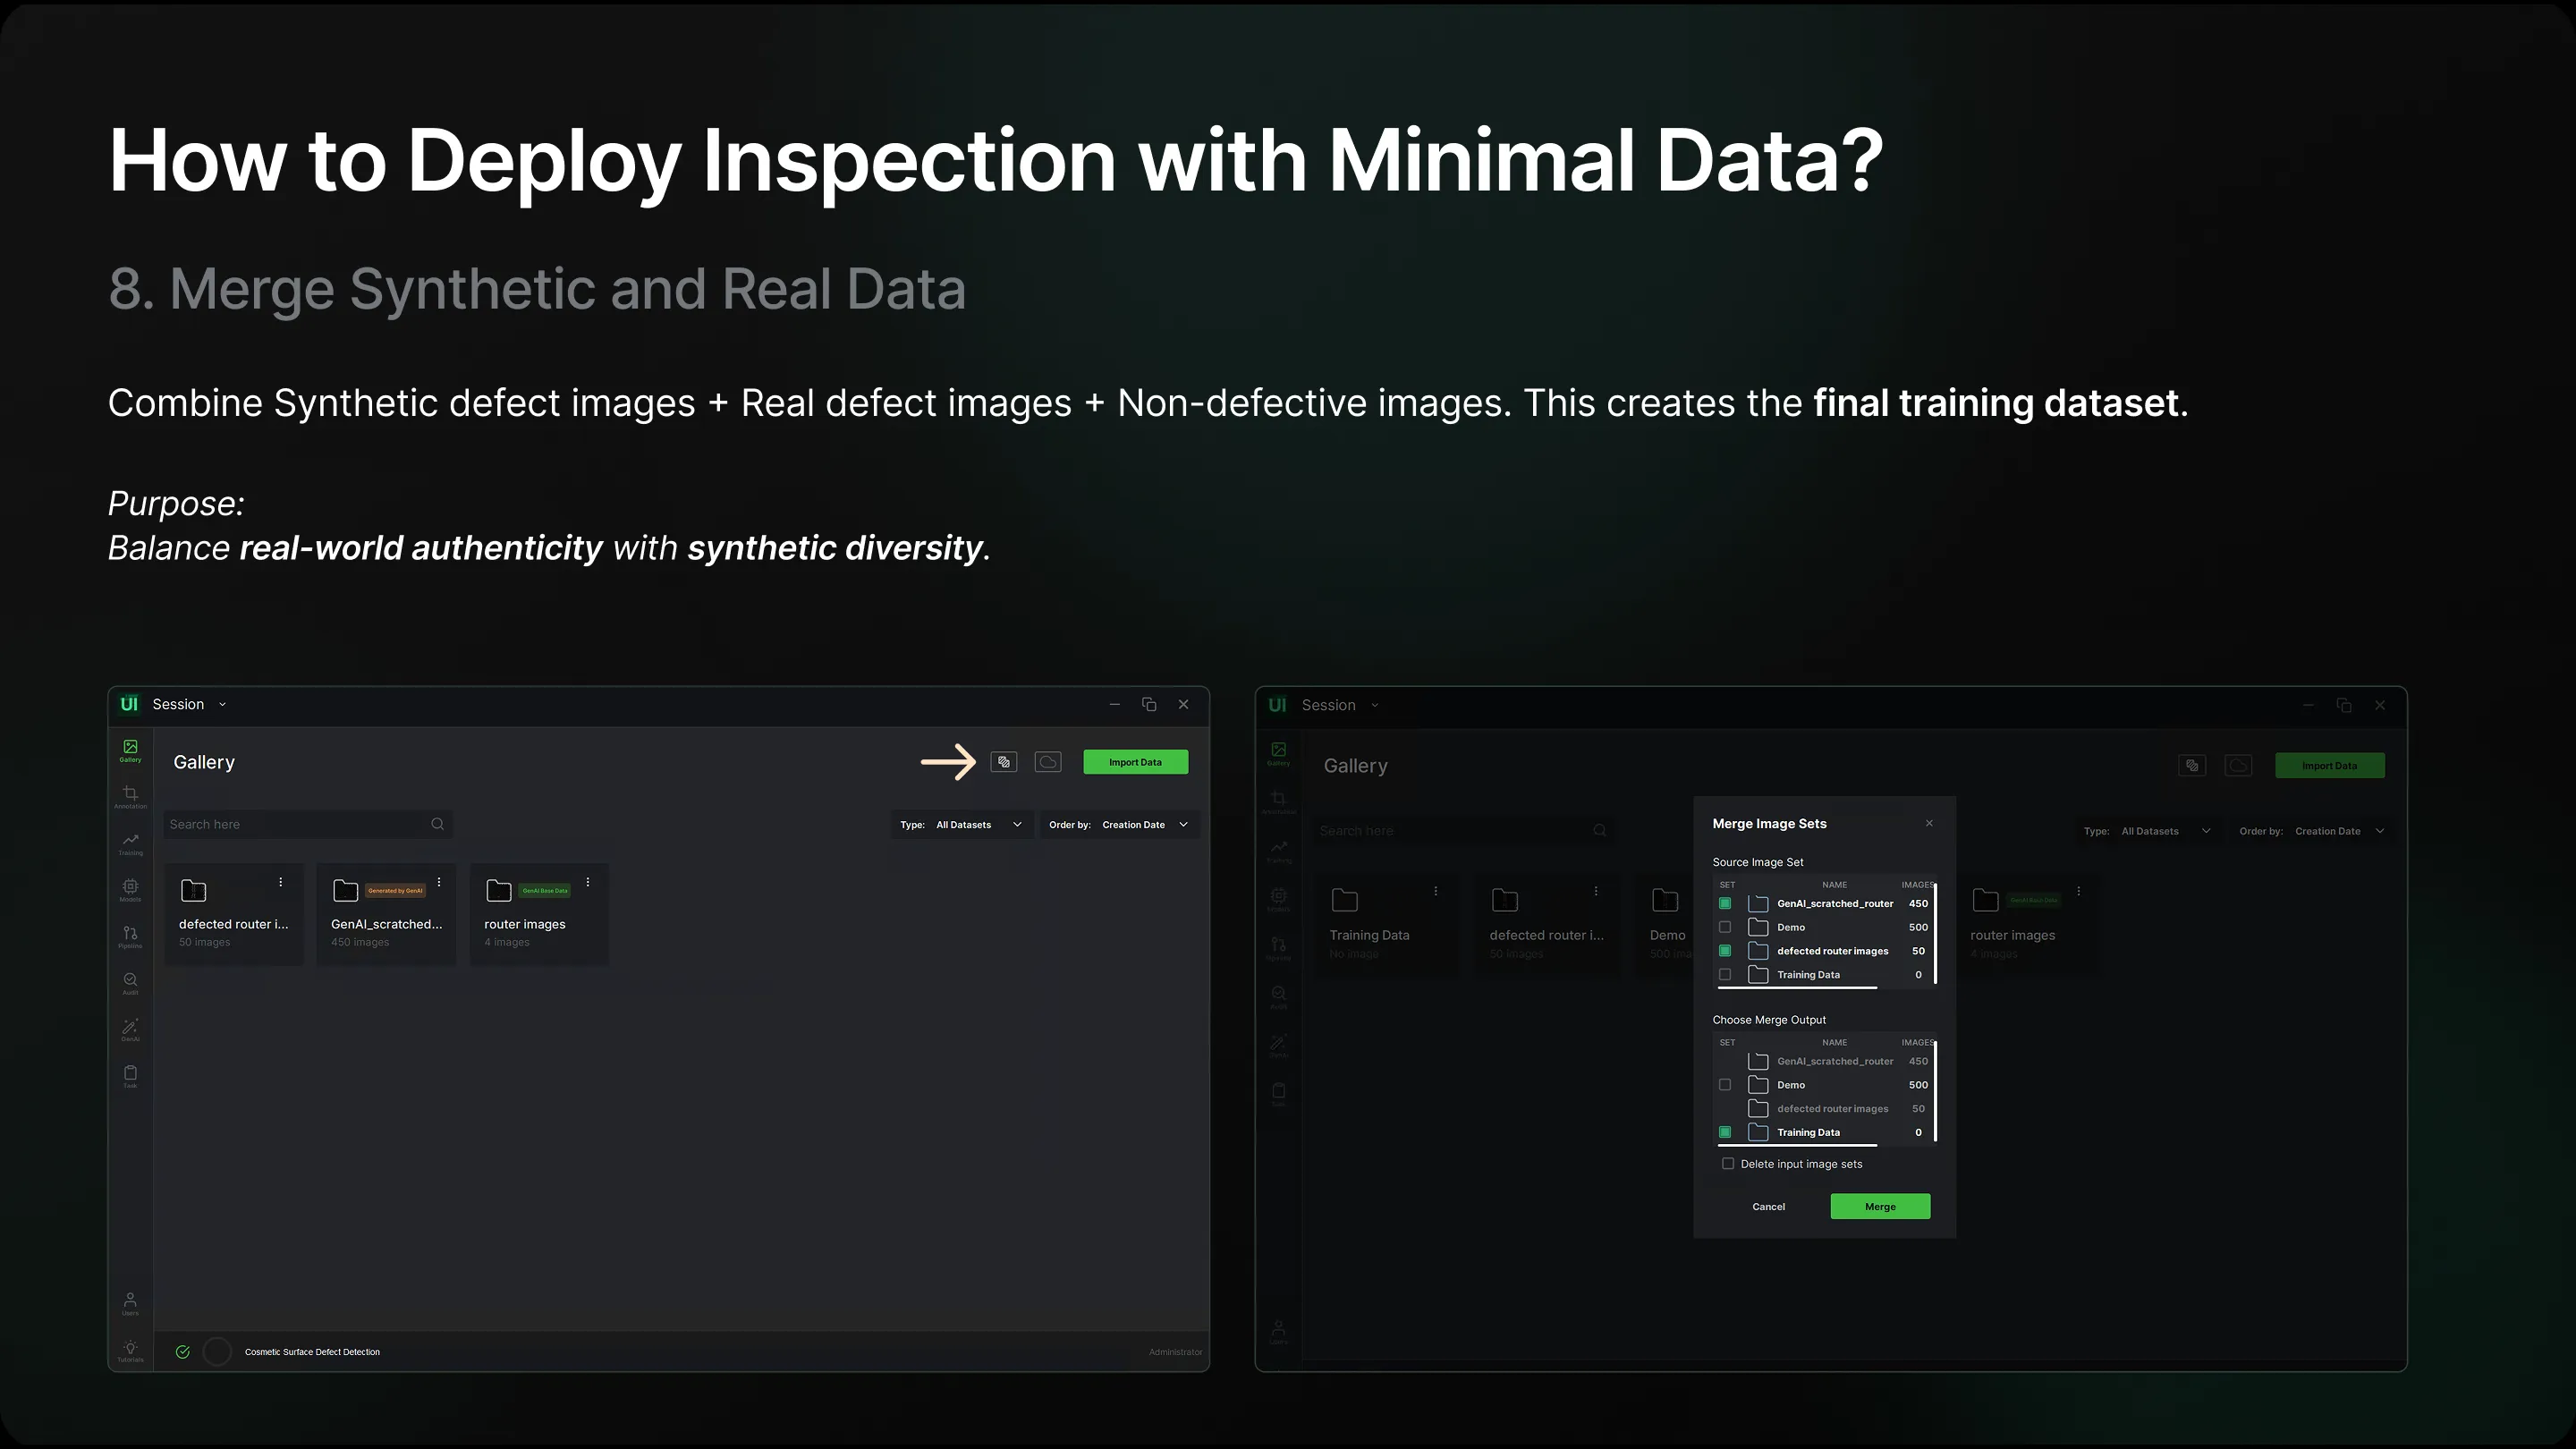Viewport: 2576px width, 1449px height.
Task: Go to Training in the left window sidebar
Action: [x=130, y=843]
